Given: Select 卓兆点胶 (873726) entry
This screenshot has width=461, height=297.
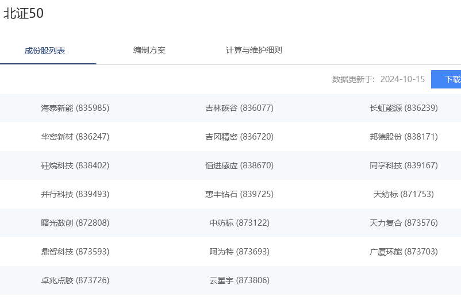Looking at the screenshot, I should tap(75, 280).
